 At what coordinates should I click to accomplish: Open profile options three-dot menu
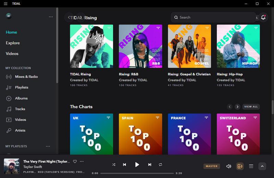(x=51, y=17)
